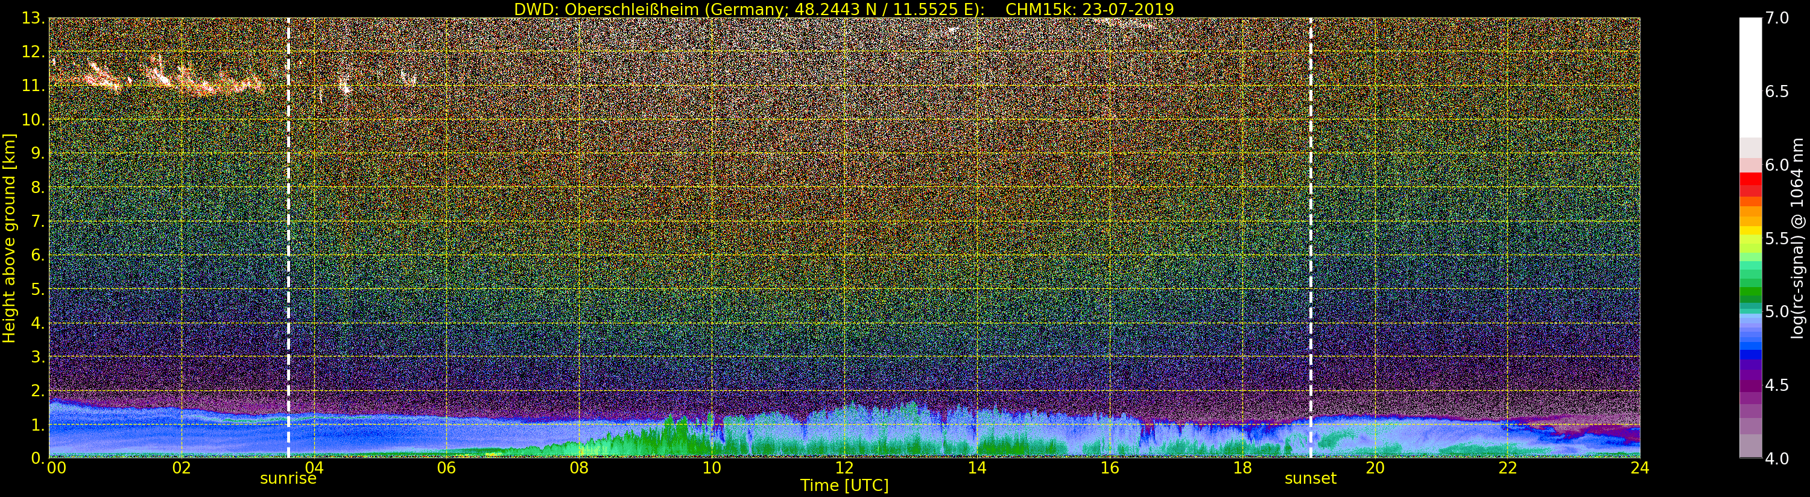Click the x-axis tick label 02

point(182,468)
